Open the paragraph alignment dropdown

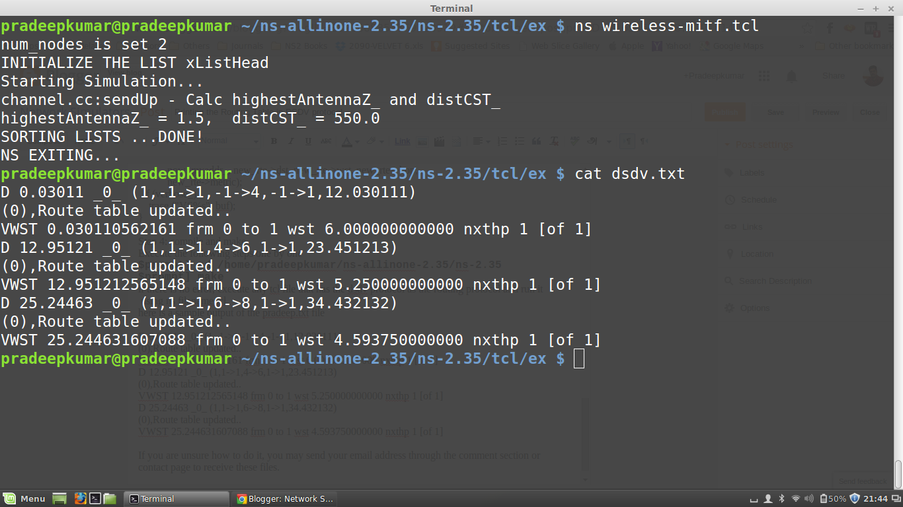[489, 141]
